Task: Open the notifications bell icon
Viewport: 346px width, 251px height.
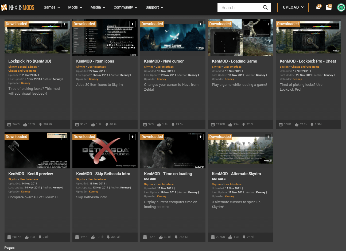Action: click(318, 7)
